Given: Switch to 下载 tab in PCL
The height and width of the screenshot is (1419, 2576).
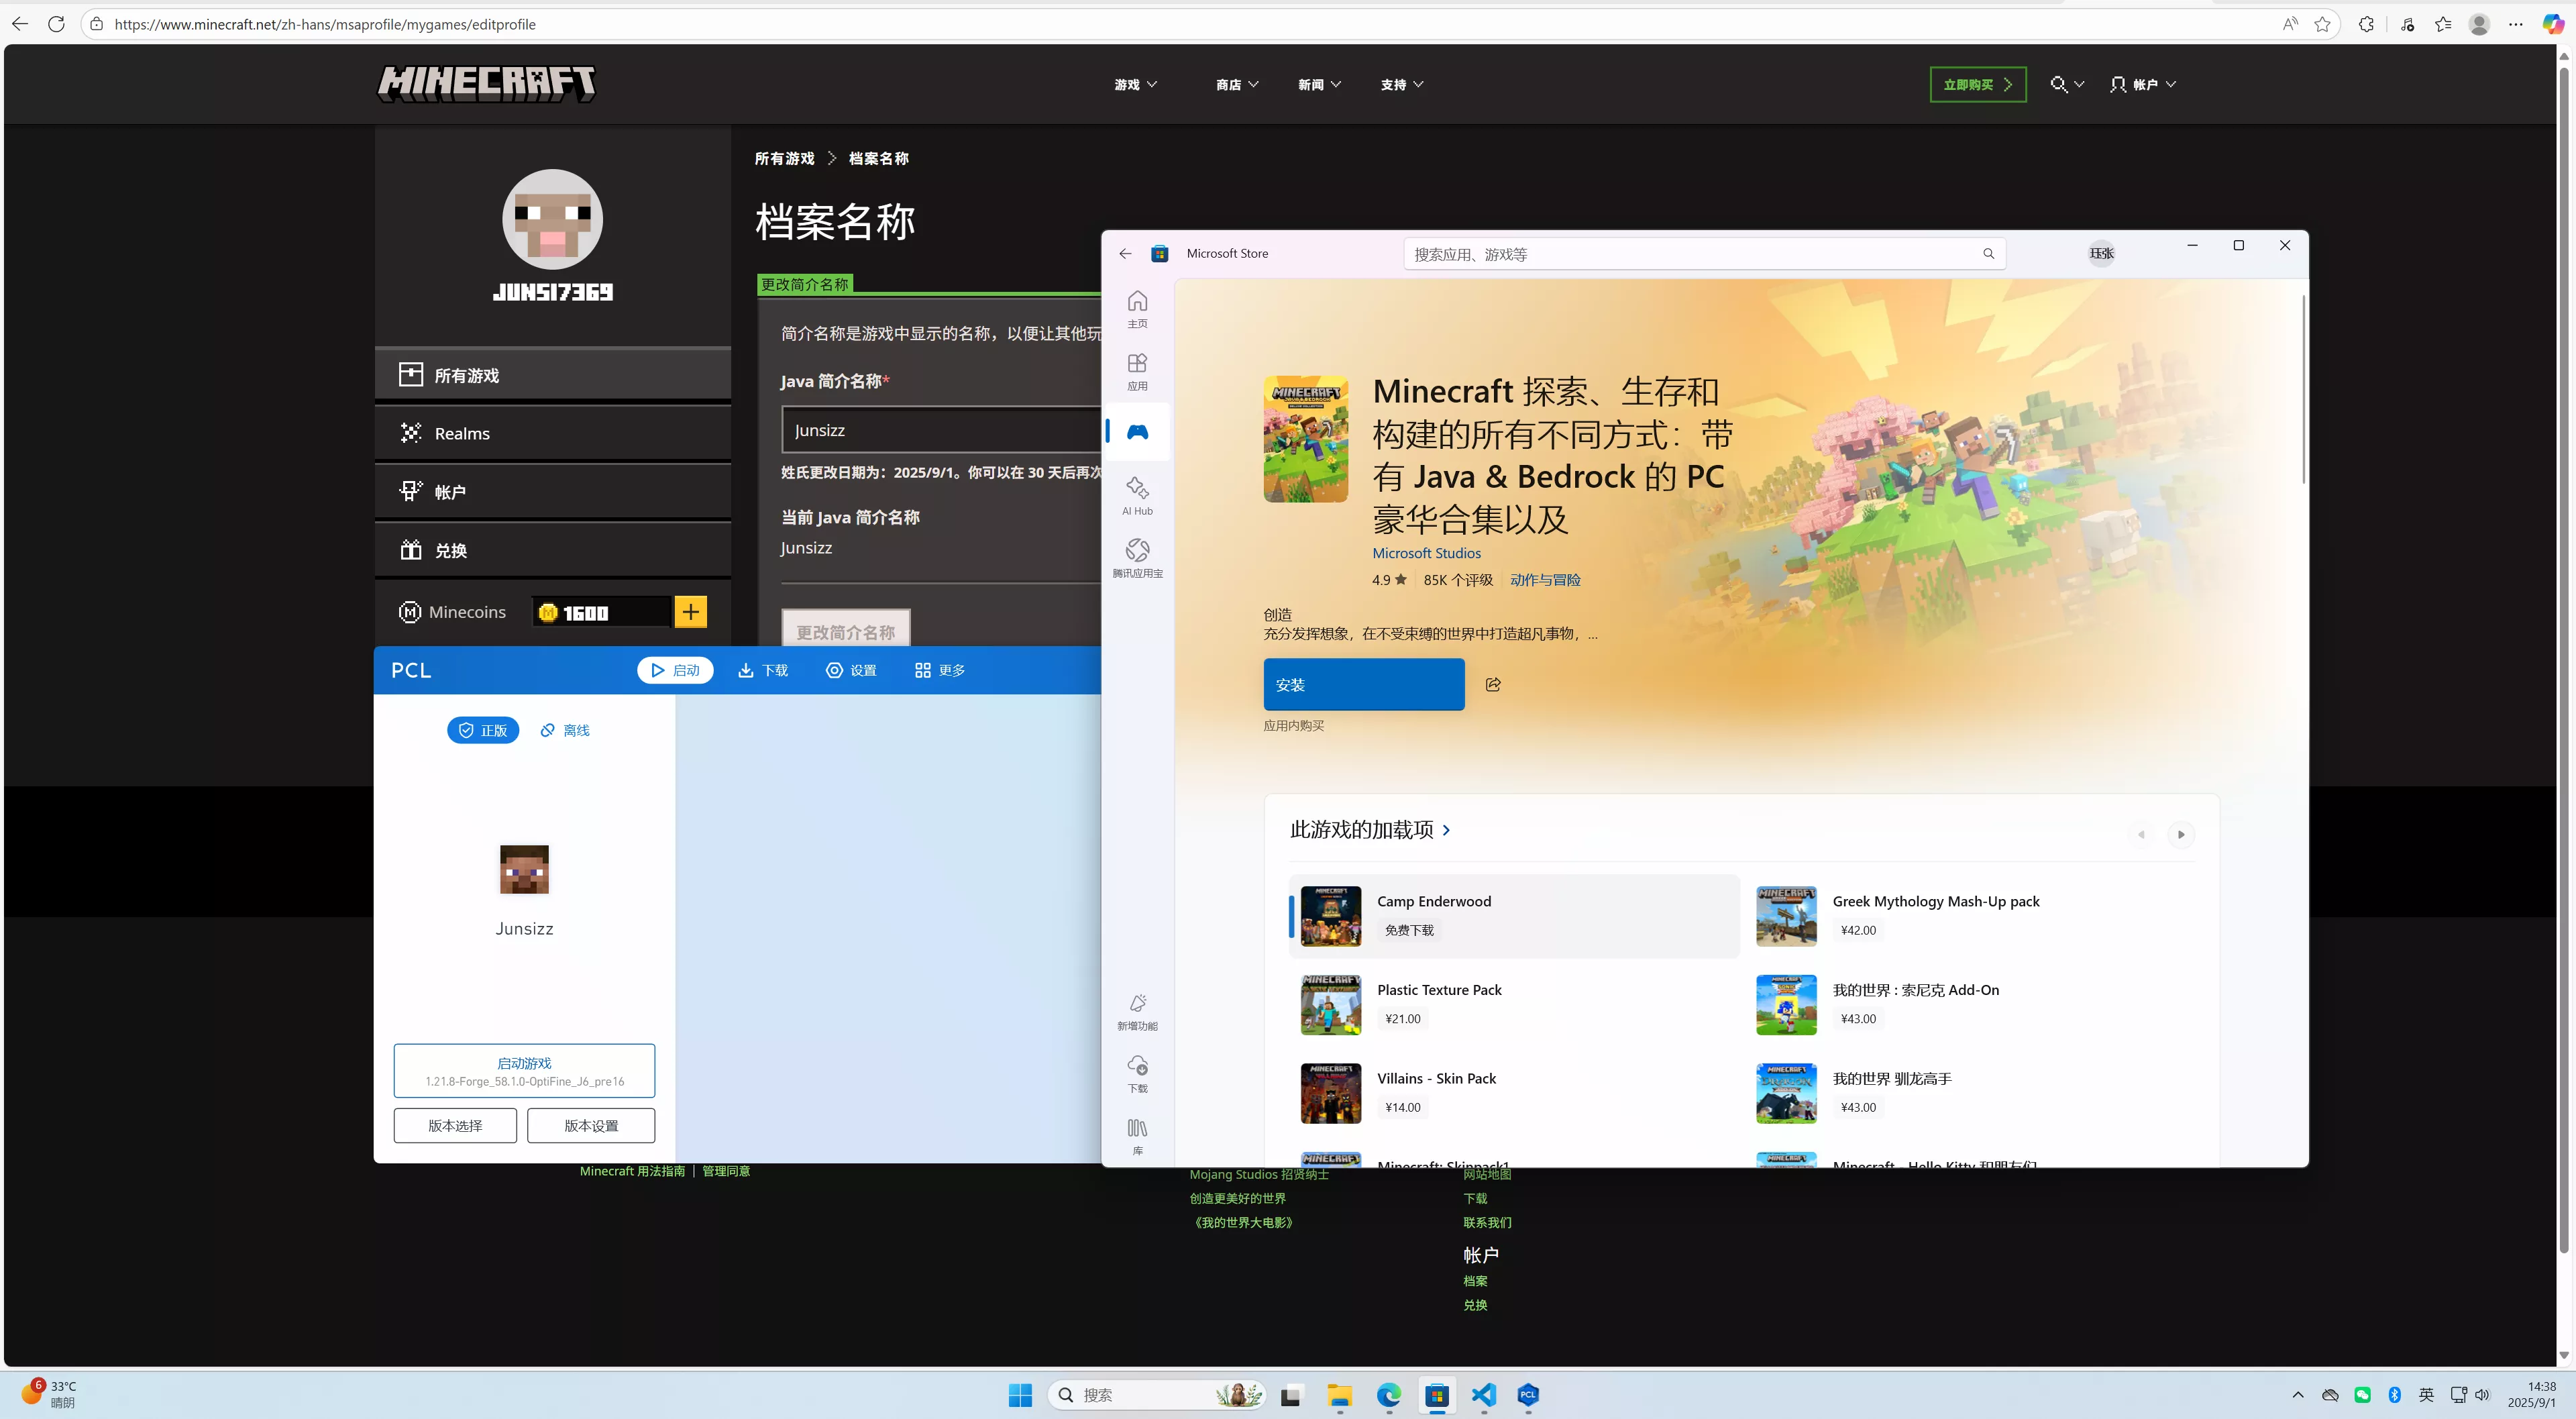Looking at the screenshot, I should tap(763, 670).
